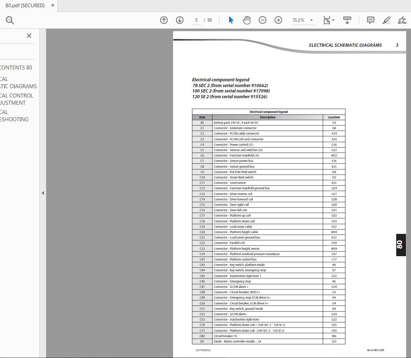Click 'Connector - Pot hole limit switch' text

tap(235, 172)
